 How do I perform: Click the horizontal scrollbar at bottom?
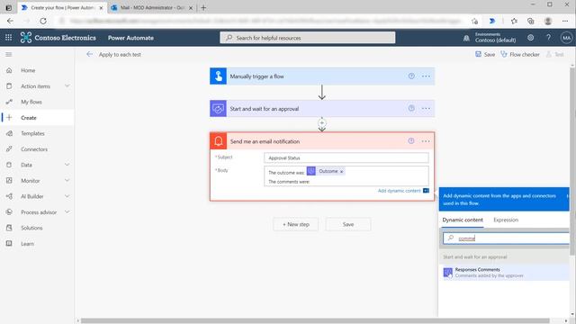[x=315, y=320]
